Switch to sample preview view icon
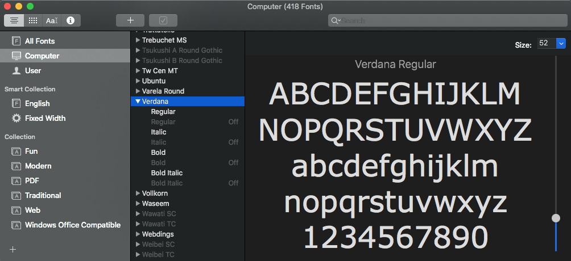The image size is (571, 261). 14,20
